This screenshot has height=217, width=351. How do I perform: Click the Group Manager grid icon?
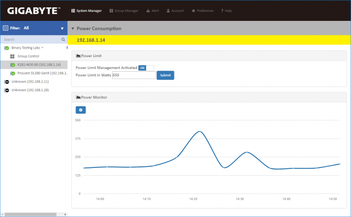pos(111,11)
